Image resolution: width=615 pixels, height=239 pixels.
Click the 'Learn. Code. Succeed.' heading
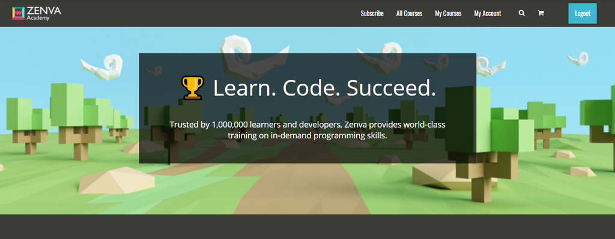click(324, 87)
